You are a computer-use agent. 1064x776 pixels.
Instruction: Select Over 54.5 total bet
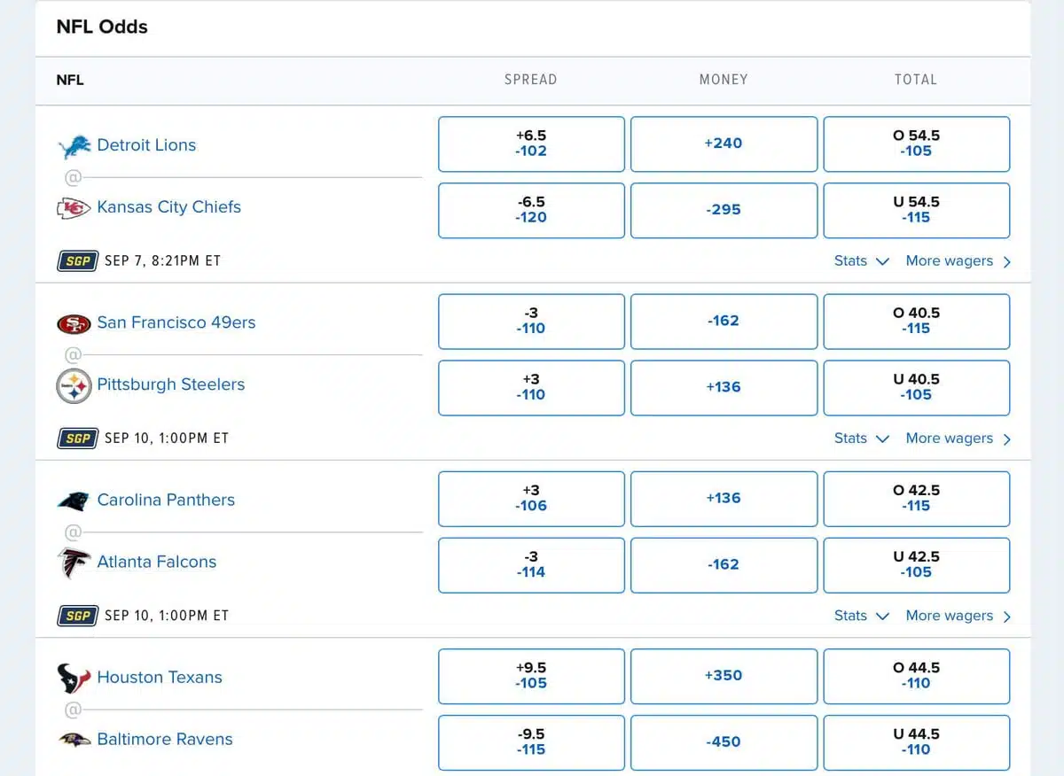(916, 144)
